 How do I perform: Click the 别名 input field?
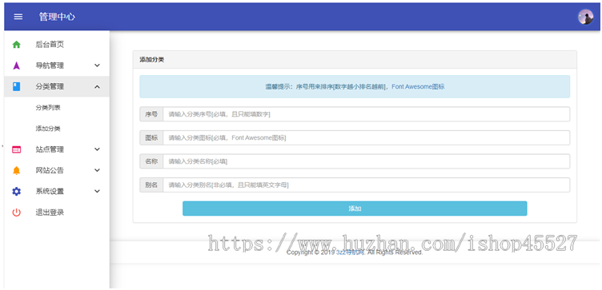(x=367, y=185)
